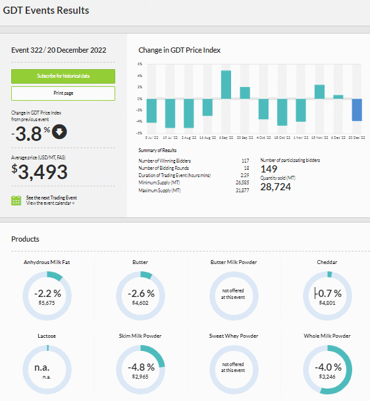Click the GDT Events Results page title
The width and height of the screenshot is (370, 401).
tap(46, 11)
